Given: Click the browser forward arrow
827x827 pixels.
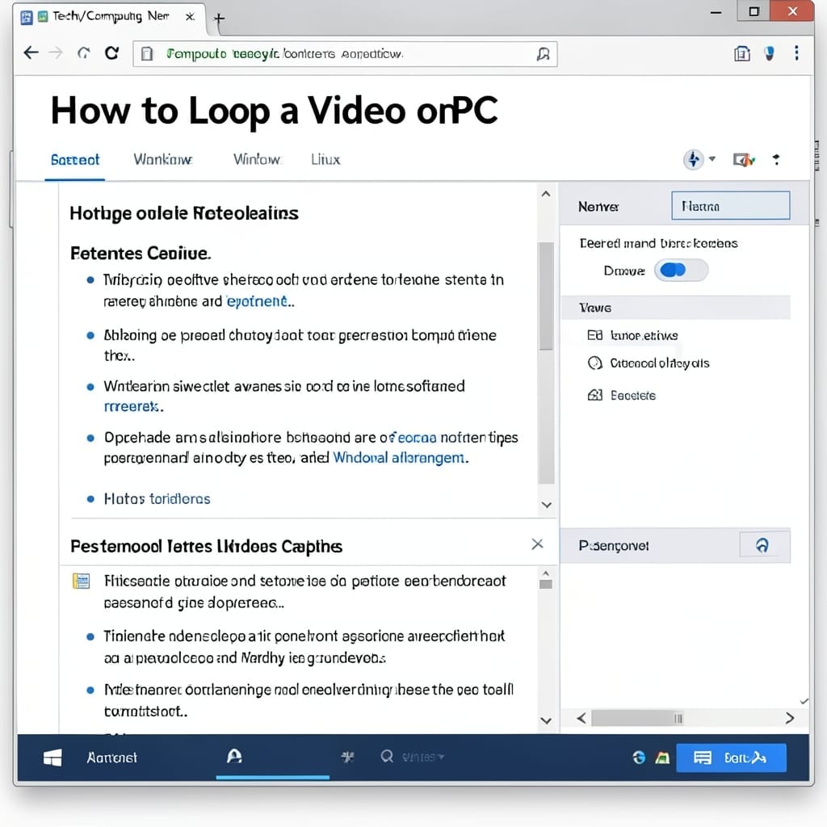Looking at the screenshot, I should pyautogui.click(x=56, y=52).
